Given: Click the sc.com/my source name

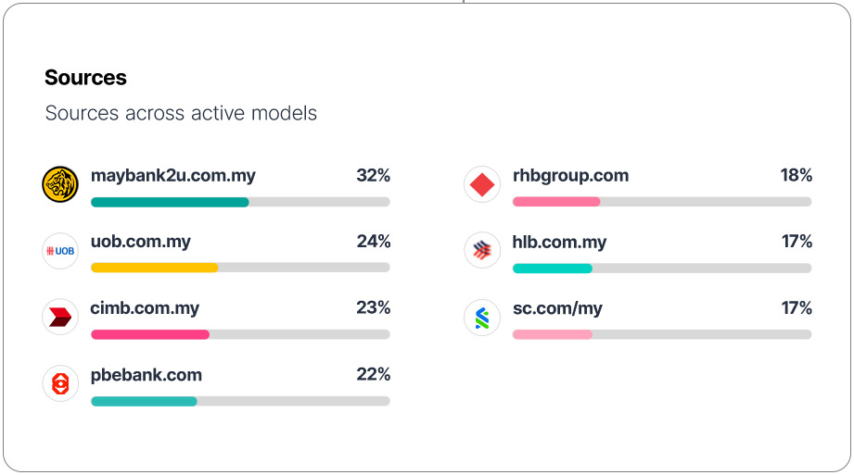Looking at the screenshot, I should [557, 308].
